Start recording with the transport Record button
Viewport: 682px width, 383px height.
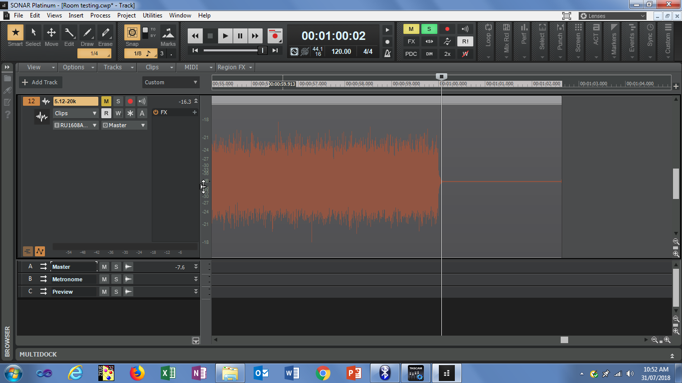(x=275, y=36)
